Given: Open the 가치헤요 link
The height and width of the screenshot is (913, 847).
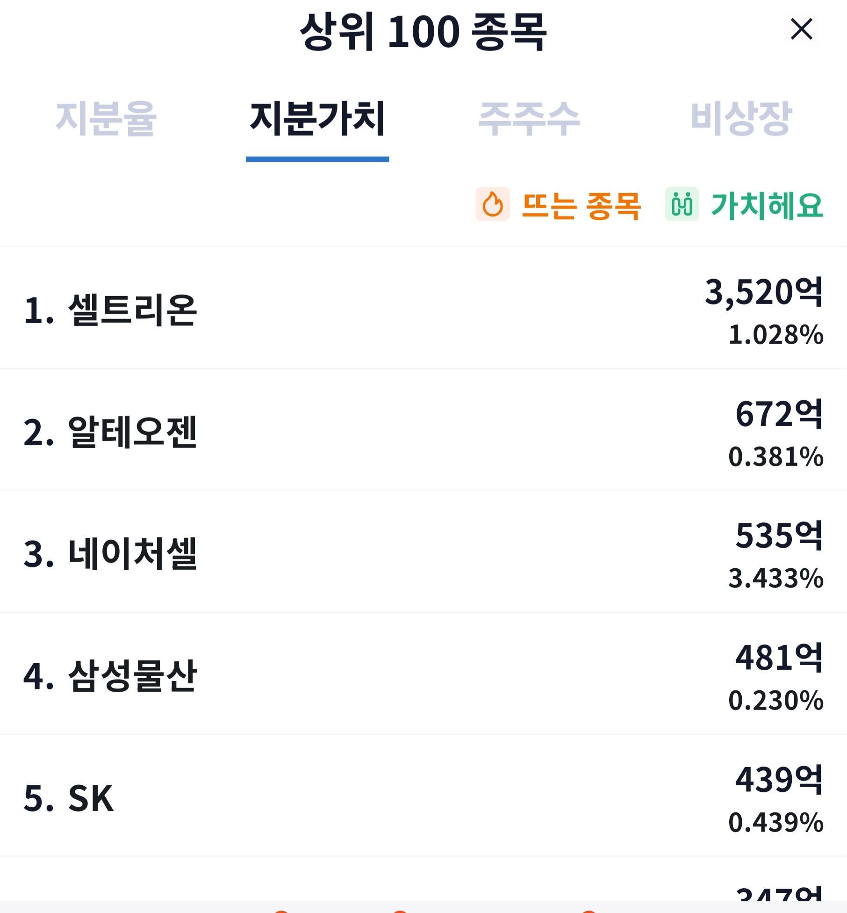Looking at the screenshot, I should point(767,205).
